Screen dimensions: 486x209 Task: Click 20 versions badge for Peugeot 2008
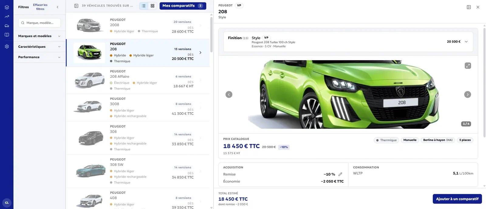[x=182, y=22]
